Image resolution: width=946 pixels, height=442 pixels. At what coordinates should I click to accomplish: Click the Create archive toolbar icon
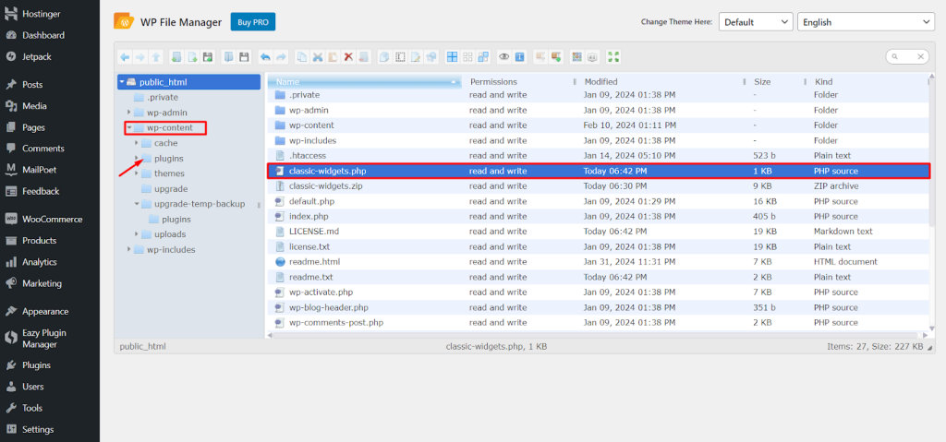(555, 57)
